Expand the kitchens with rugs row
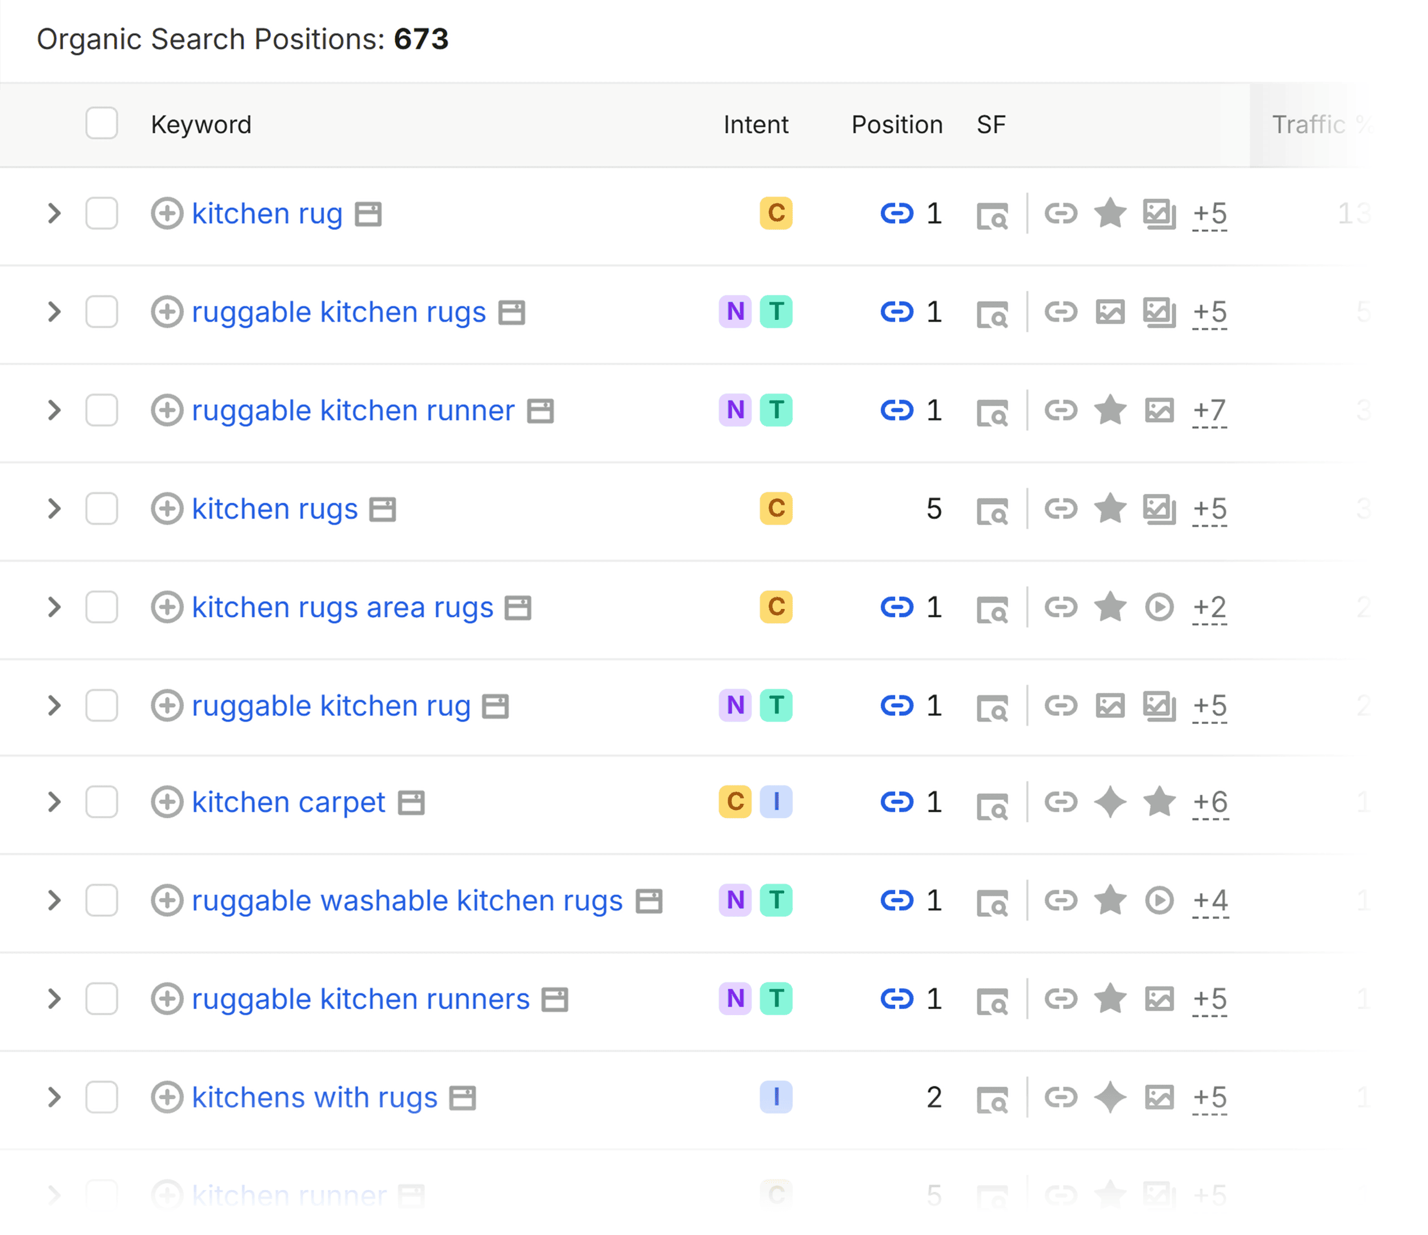The height and width of the screenshot is (1235, 1428). (54, 1097)
